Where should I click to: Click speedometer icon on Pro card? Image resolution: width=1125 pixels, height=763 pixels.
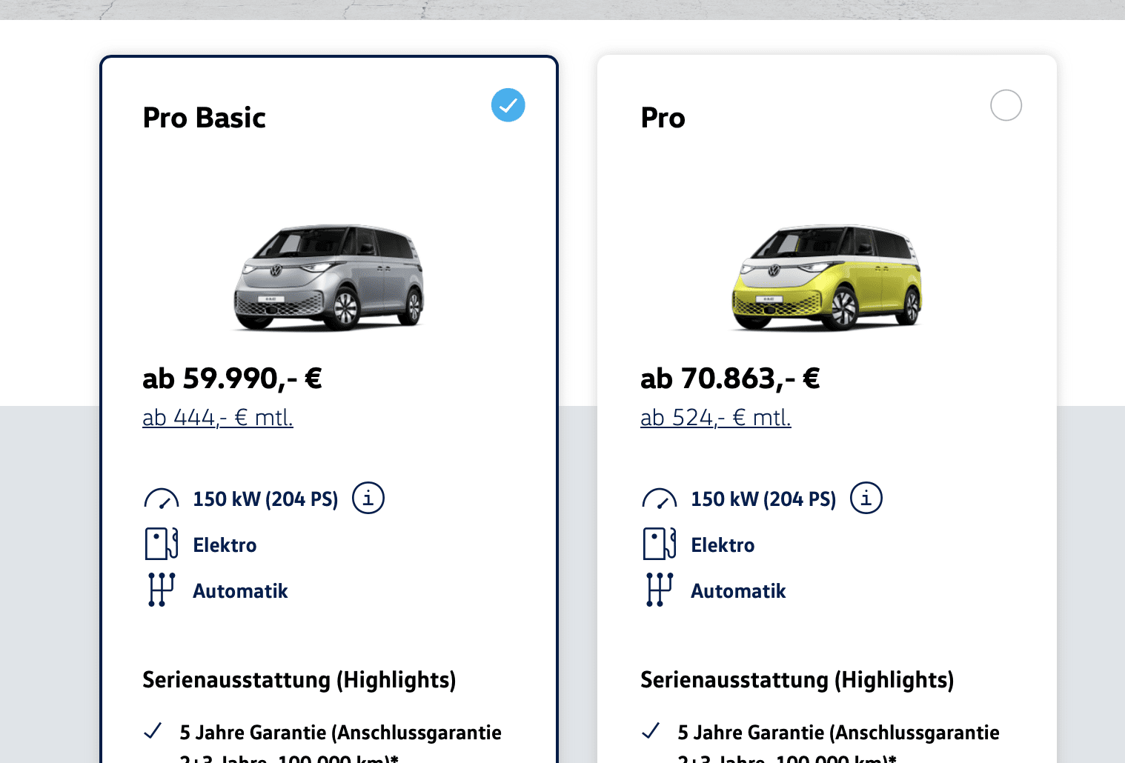click(x=659, y=499)
